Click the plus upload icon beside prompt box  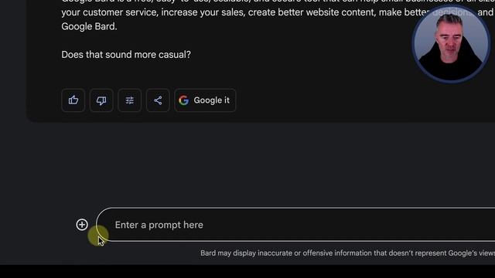pyautogui.click(x=82, y=225)
